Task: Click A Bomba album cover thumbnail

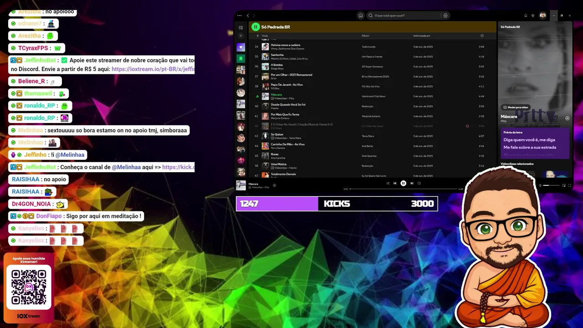Action: click(265, 67)
